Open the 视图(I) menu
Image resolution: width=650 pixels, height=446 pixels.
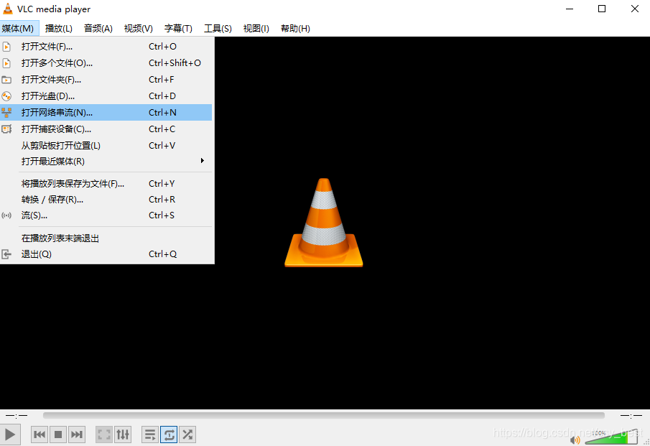coord(256,28)
